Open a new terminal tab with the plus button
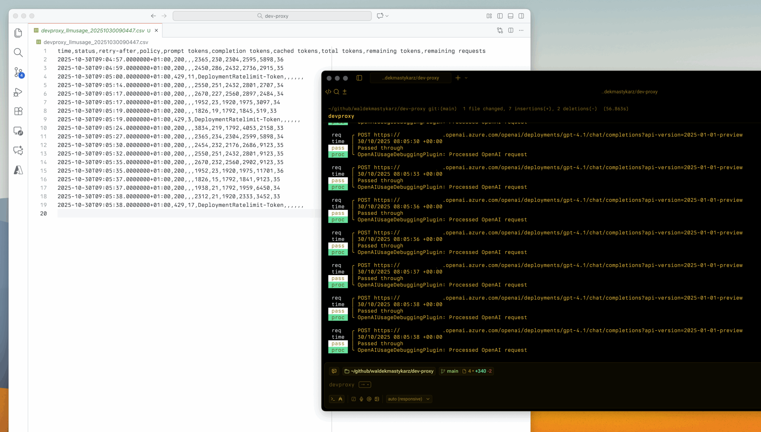The image size is (761, 432). click(x=458, y=78)
